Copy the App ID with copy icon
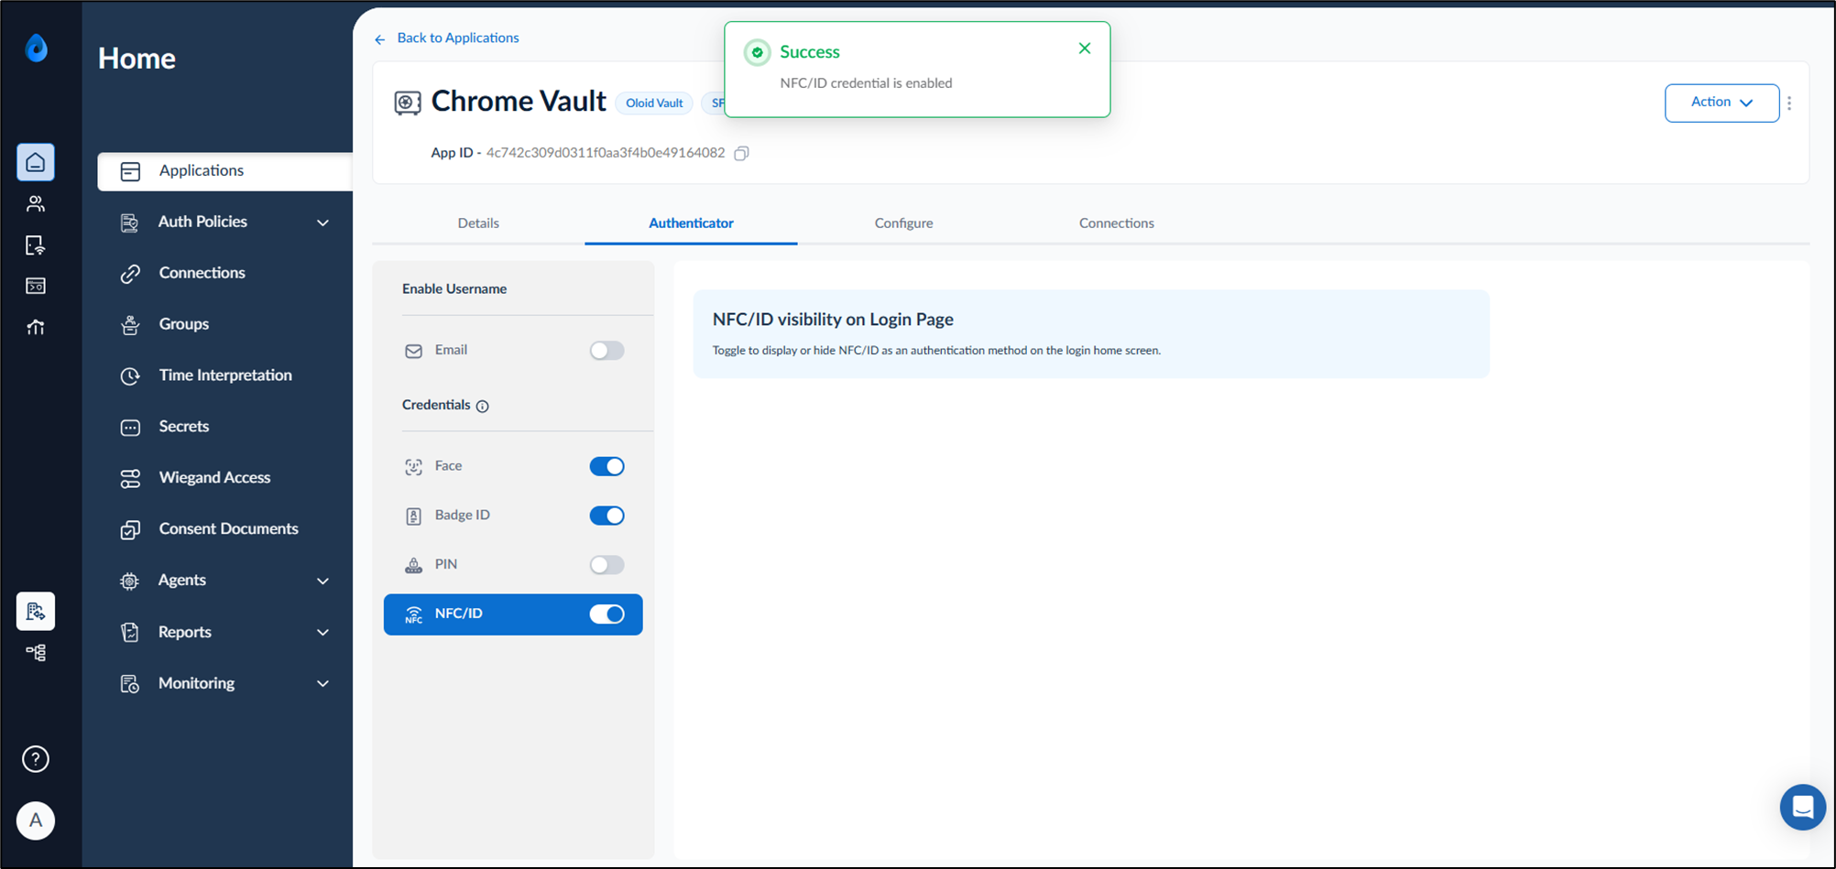The width and height of the screenshot is (1836, 869). click(x=742, y=153)
